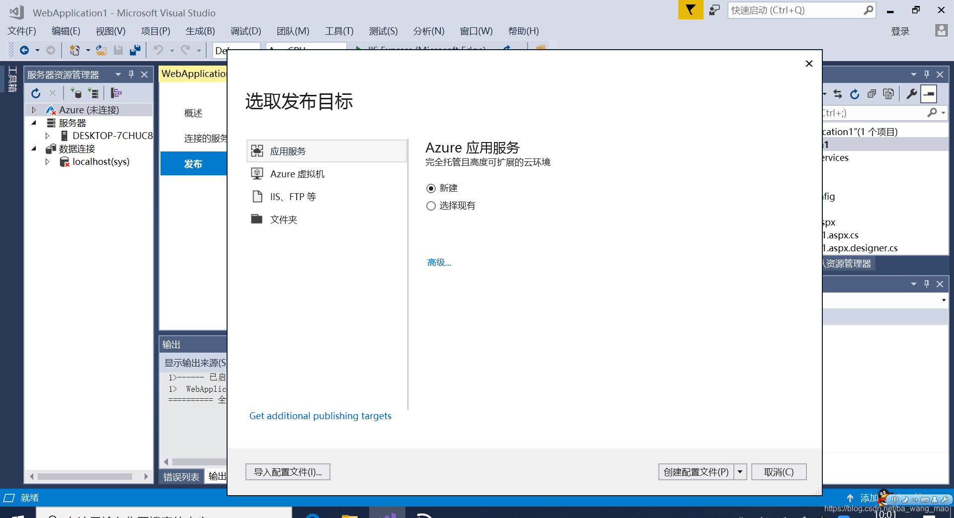Click the Solution Explorer search magnifier
Image resolution: width=954 pixels, height=518 pixels.
click(932, 113)
